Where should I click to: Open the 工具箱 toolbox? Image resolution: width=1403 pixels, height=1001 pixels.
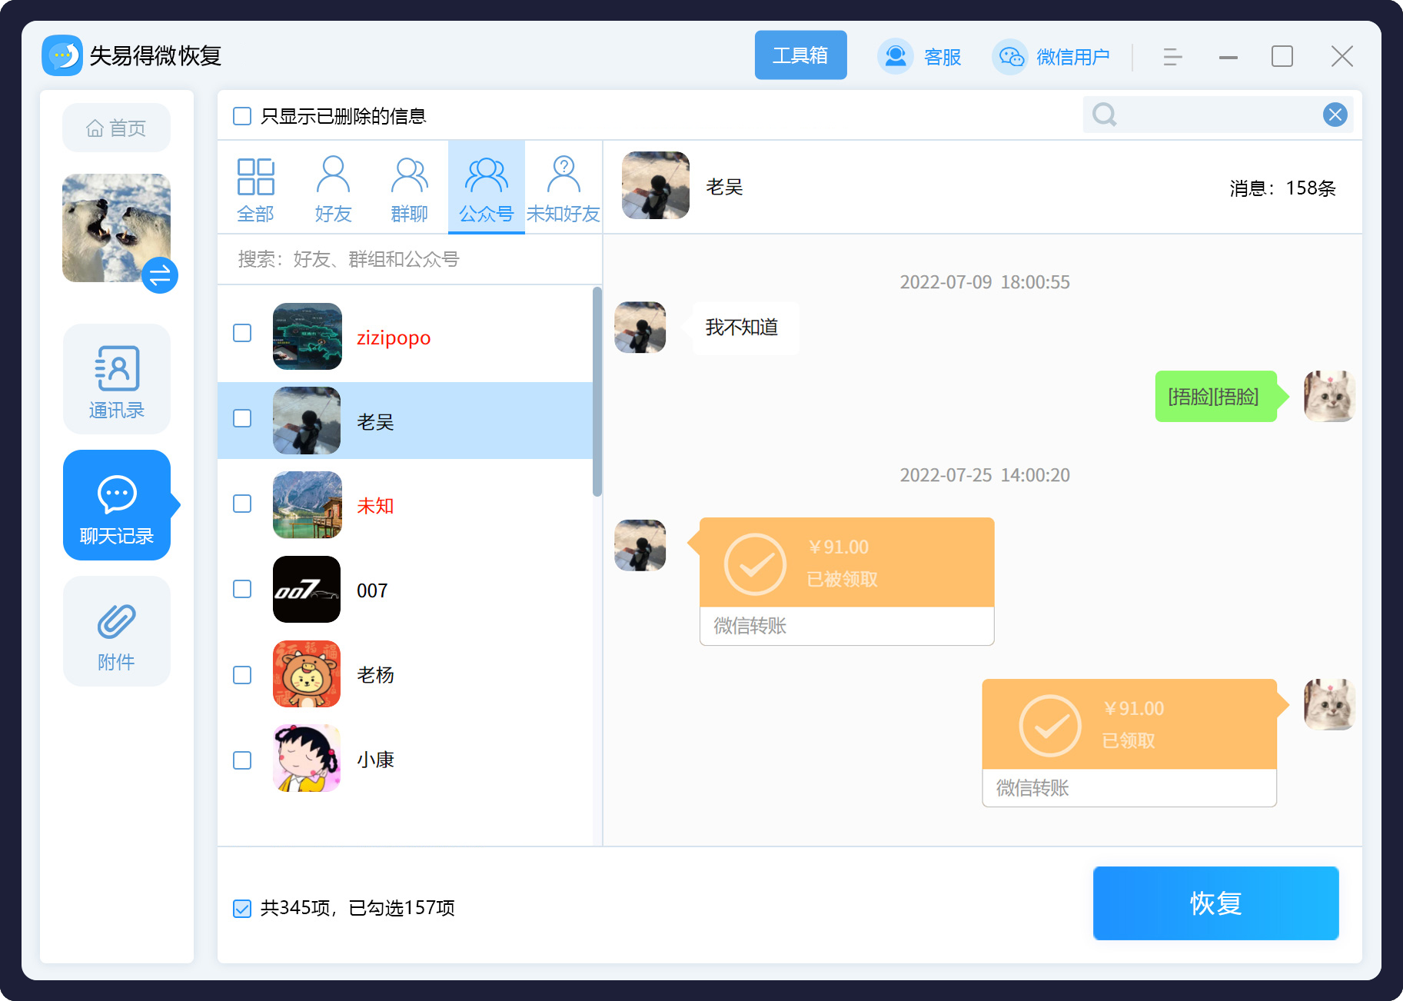(x=800, y=55)
